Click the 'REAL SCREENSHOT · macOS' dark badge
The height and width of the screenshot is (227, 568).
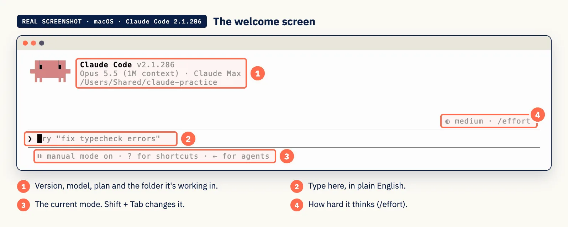point(112,21)
